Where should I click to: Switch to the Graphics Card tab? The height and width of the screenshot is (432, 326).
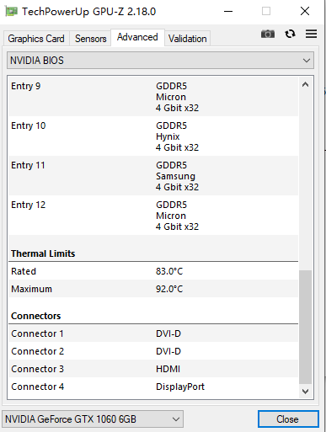(x=36, y=39)
